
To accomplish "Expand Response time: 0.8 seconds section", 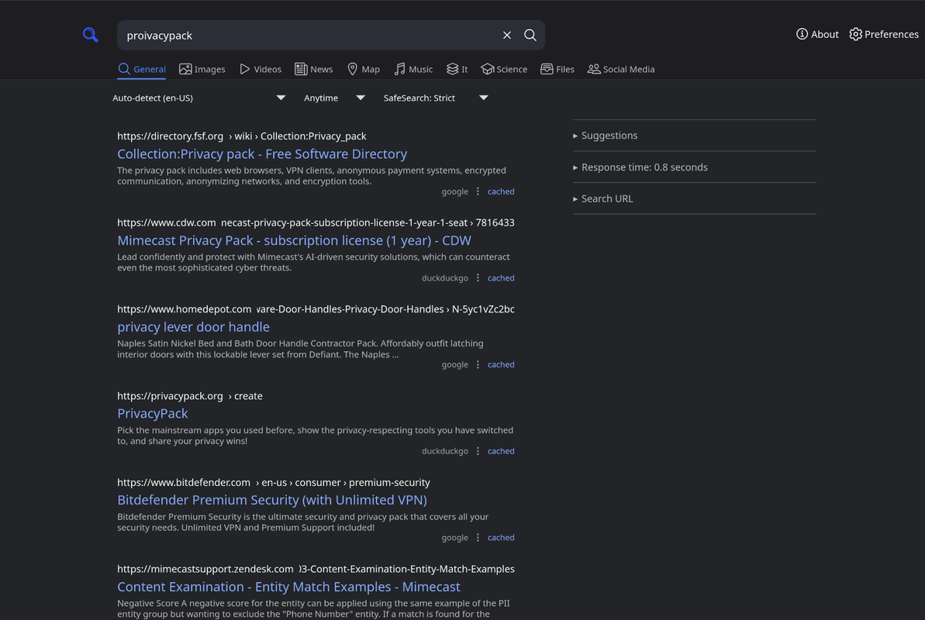I will pyautogui.click(x=640, y=167).
